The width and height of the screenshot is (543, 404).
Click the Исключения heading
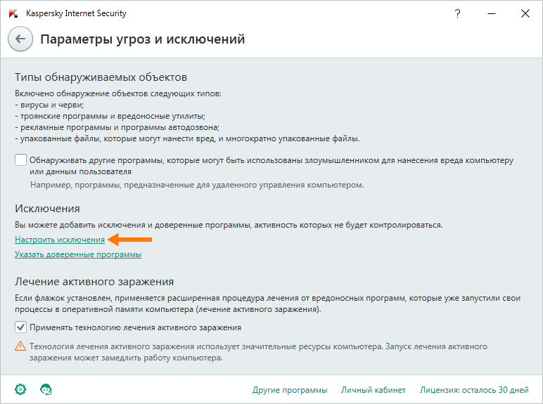coord(47,209)
